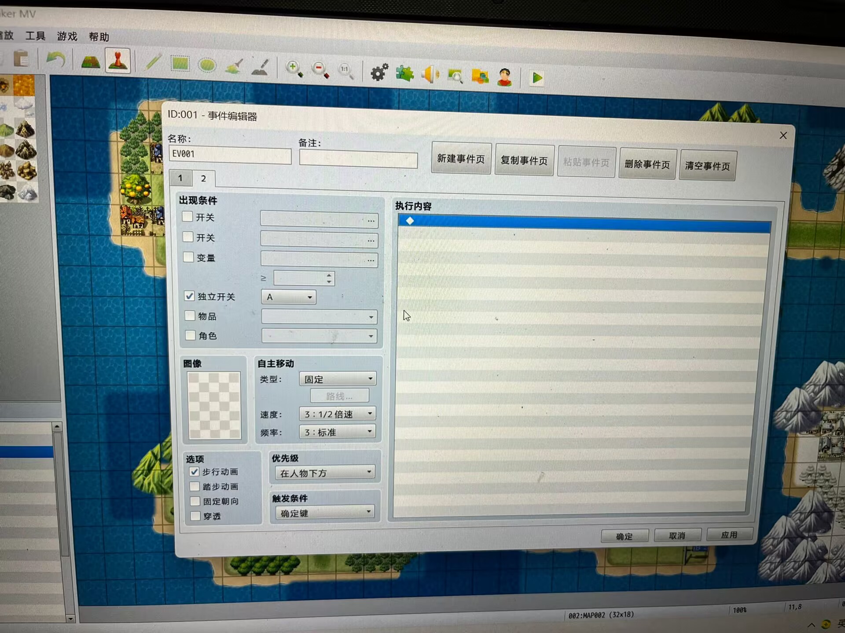Select the Rectangle drawing tool

pyautogui.click(x=180, y=64)
